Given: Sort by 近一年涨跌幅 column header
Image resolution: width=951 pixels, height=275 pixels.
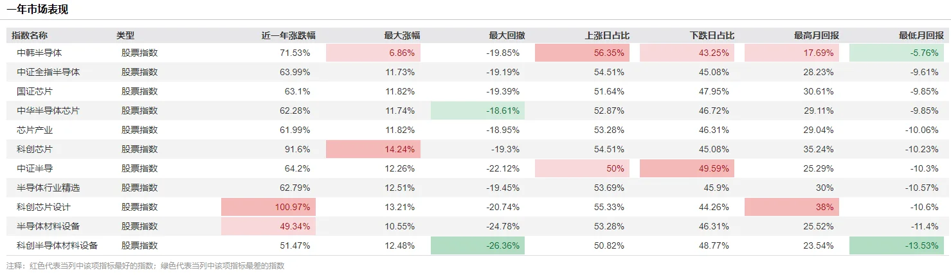Looking at the screenshot, I should (288, 36).
